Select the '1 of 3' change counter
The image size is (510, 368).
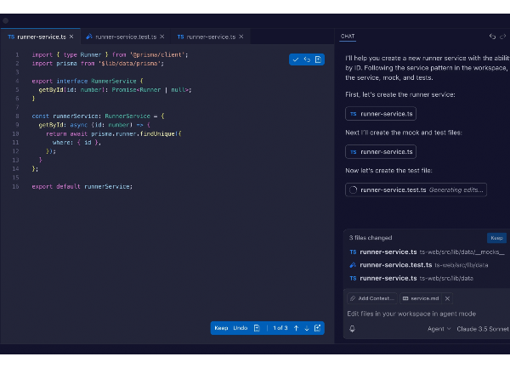280,328
